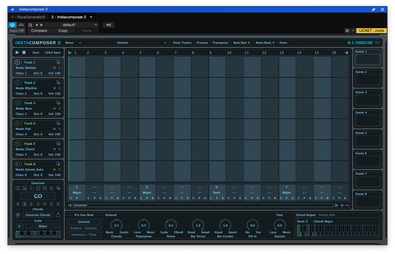Load the next host preset arrow
The height and width of the screenshot is (254, 395).
pyautogui.click(x=41, y=25)
